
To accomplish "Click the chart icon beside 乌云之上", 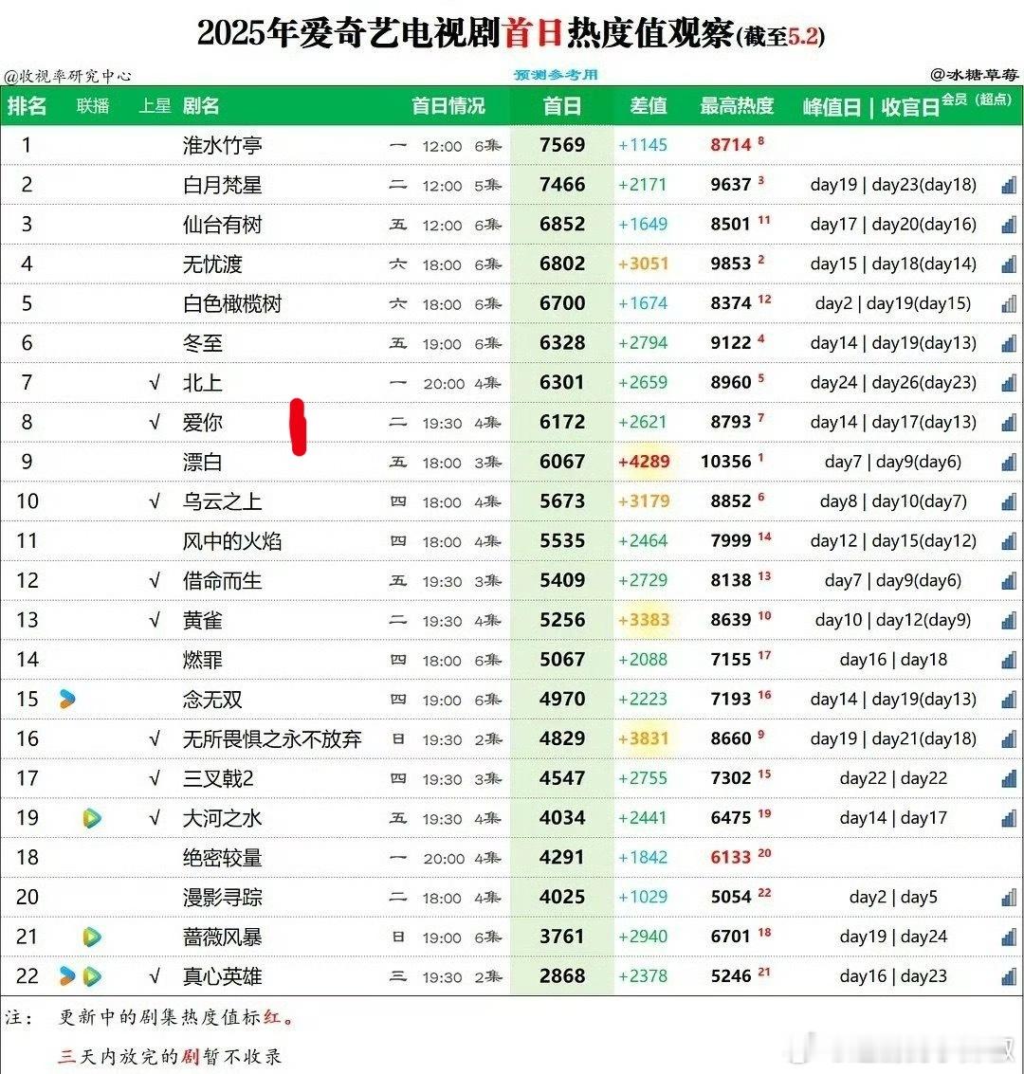I will 1008,501.
